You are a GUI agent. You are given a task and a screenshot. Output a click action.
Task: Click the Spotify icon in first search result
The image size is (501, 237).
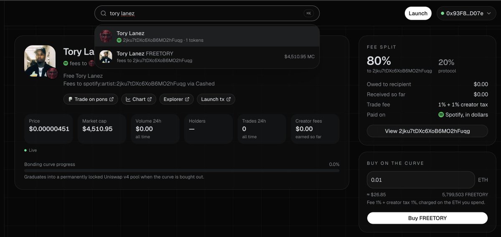coord(119,40)
